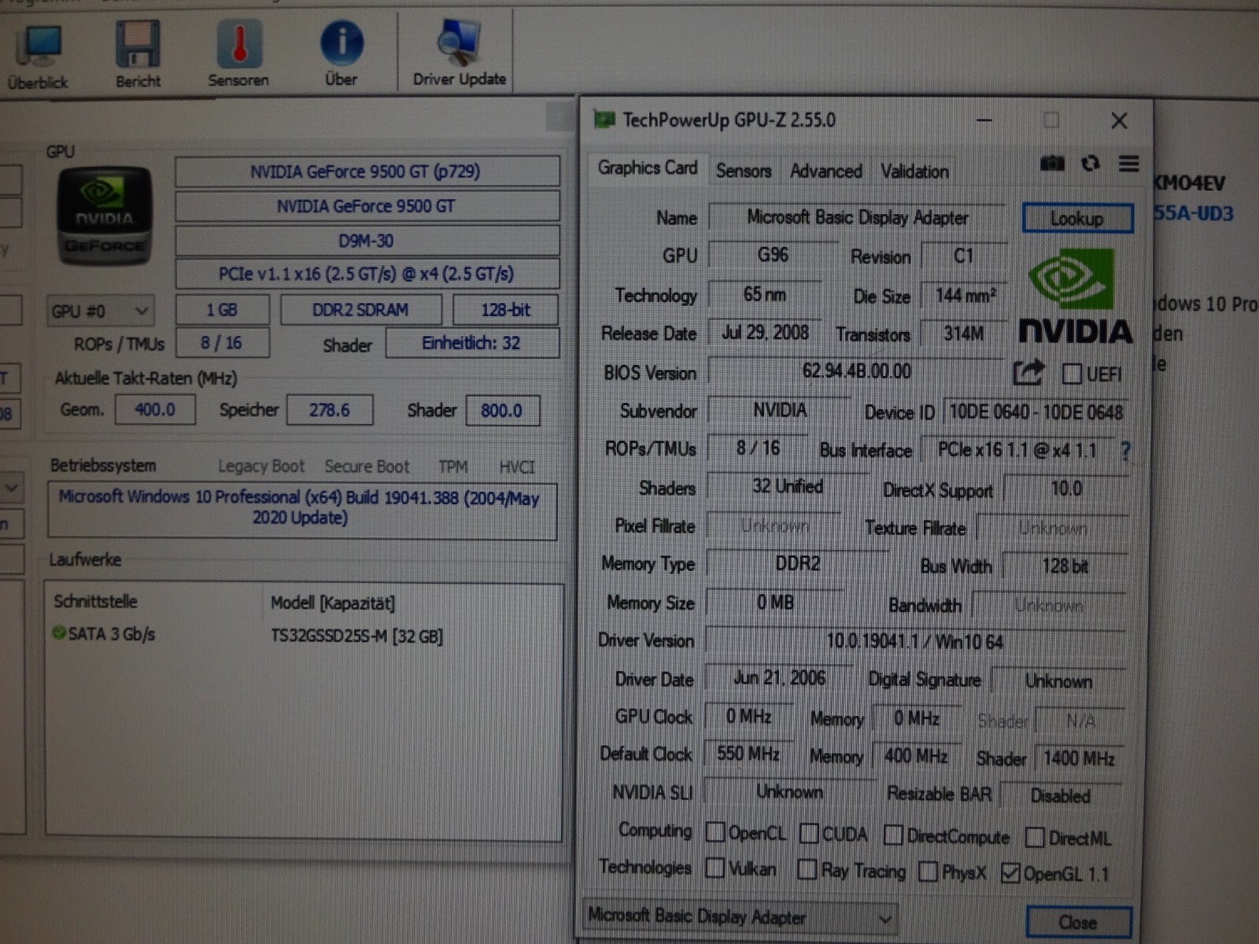Enable the CUDA checkbox
The height and width of the screenshot is (944, 1259).
click(x=809, y=833)
